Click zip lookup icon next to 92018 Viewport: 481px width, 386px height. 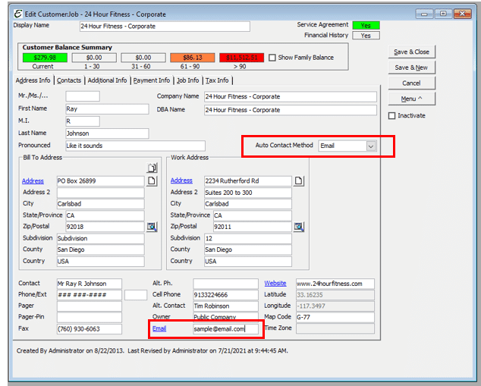pyautogui.click(x=152, y=227)
